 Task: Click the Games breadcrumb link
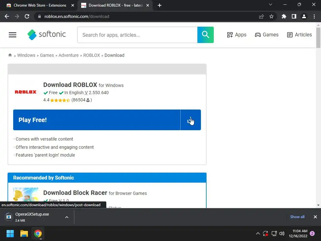pyautogui.click(x=47, y=55)
